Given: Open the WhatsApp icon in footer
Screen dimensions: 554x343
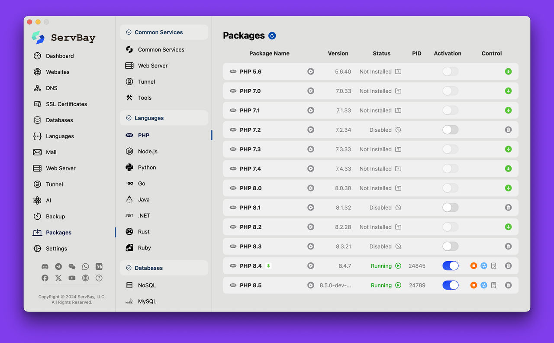Looking at the screenshot, I should click(85, 267).
